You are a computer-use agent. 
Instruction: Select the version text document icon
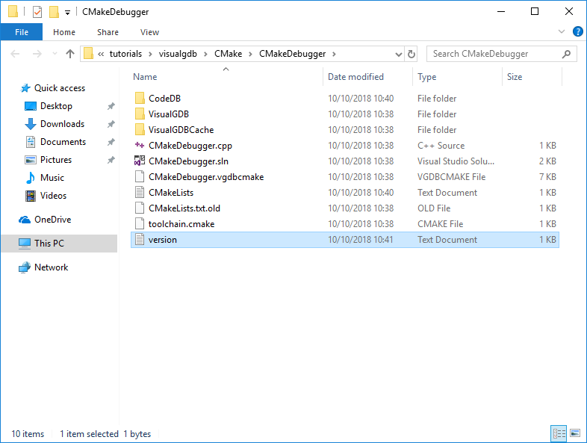140,240
